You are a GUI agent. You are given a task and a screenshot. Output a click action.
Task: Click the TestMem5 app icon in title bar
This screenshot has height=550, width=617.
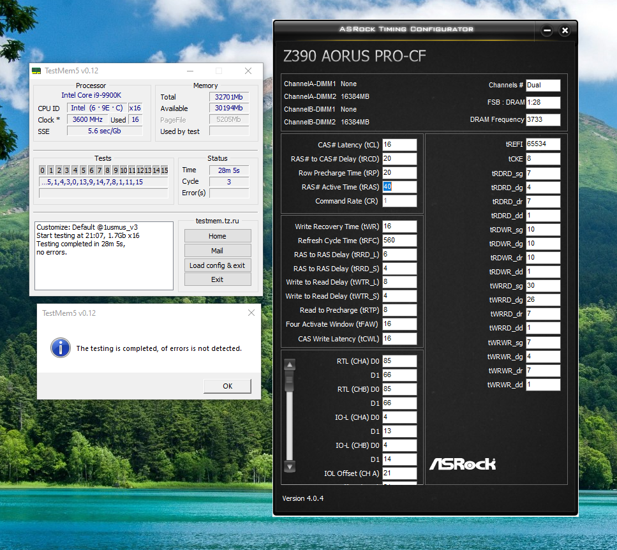36,71
